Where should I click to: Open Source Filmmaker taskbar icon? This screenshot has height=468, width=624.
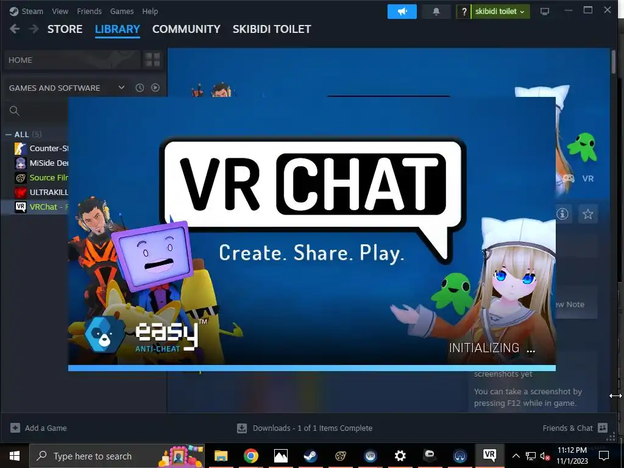[340, 456]
